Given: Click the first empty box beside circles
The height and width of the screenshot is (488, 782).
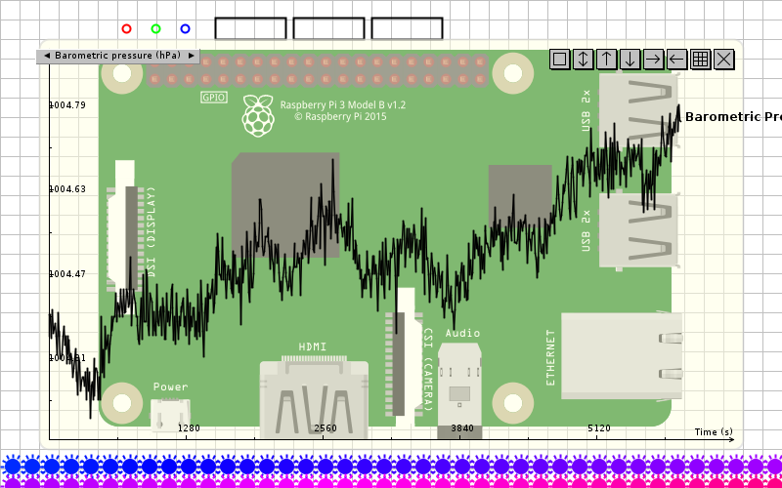Looking at the screenshot, I should pyautogui.click(x=250, y=28).
